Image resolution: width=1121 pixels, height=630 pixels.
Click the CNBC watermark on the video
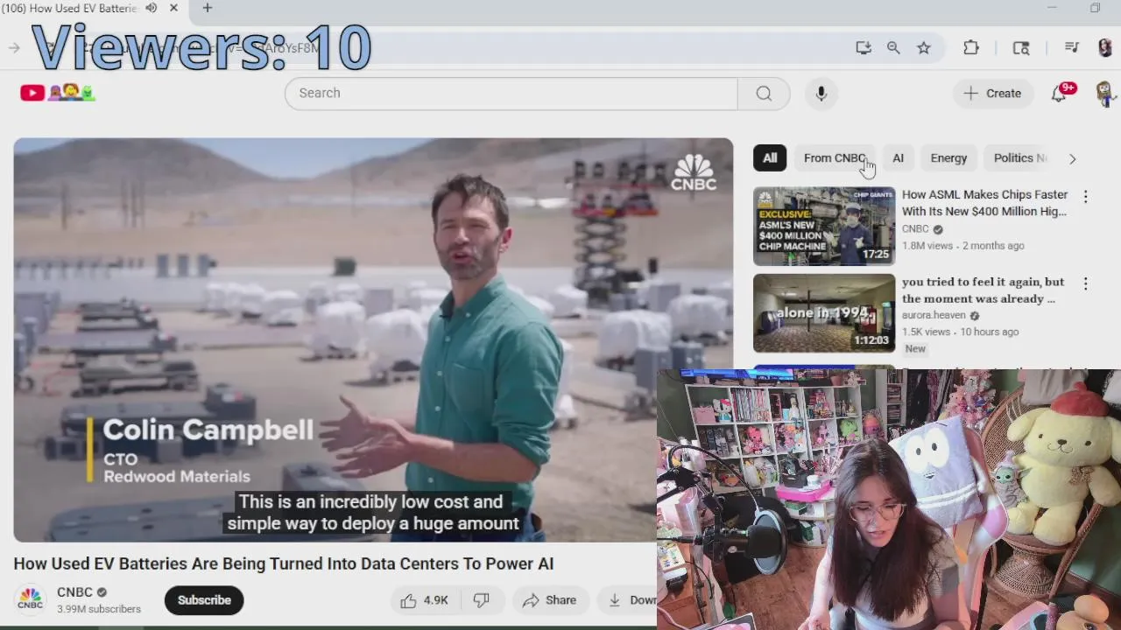694,172
